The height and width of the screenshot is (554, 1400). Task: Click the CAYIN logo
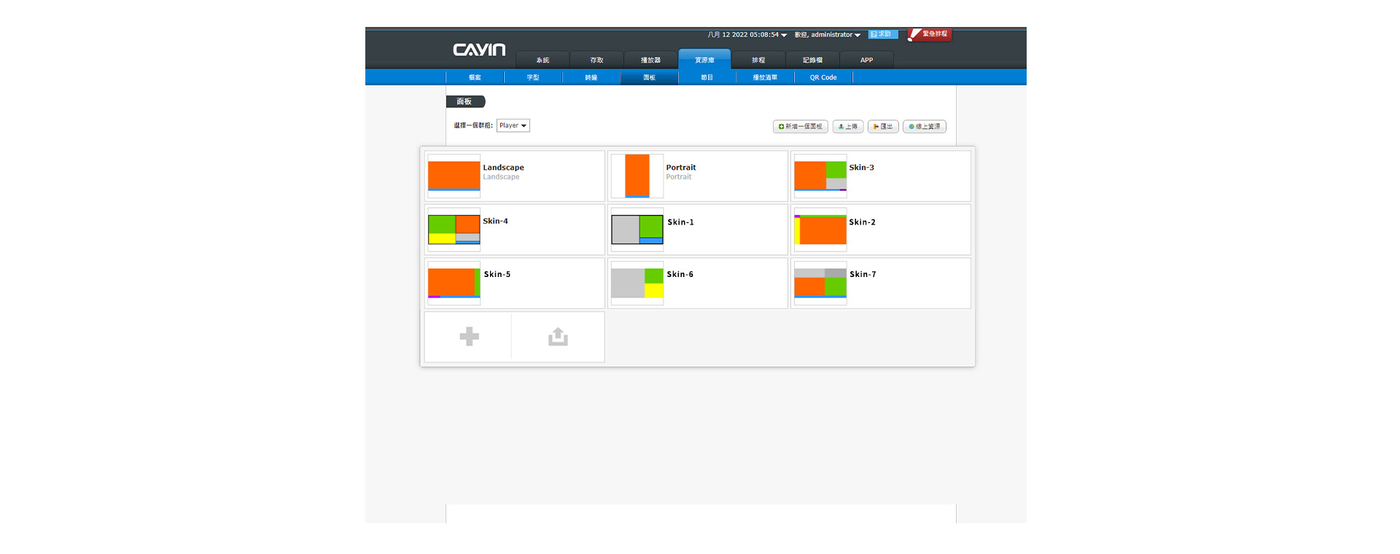479,50
